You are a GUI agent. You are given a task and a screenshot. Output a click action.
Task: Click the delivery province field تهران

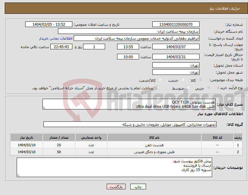[x=176, y=65]
